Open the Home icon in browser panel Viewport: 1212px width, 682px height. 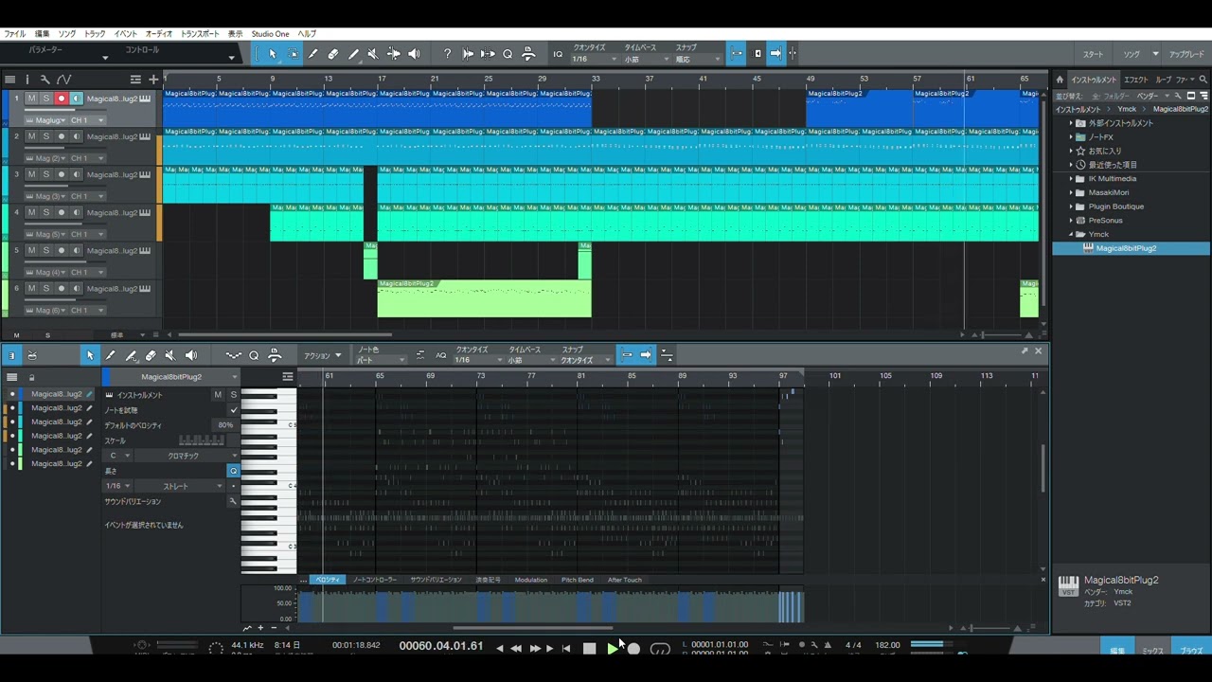click(x=1060, y=80)
